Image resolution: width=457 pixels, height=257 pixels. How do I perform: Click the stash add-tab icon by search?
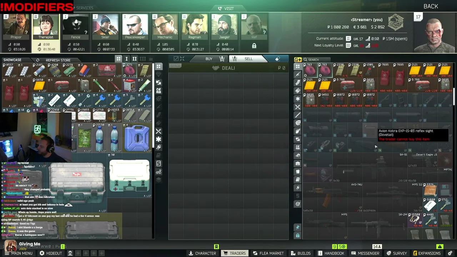point(298,60)
